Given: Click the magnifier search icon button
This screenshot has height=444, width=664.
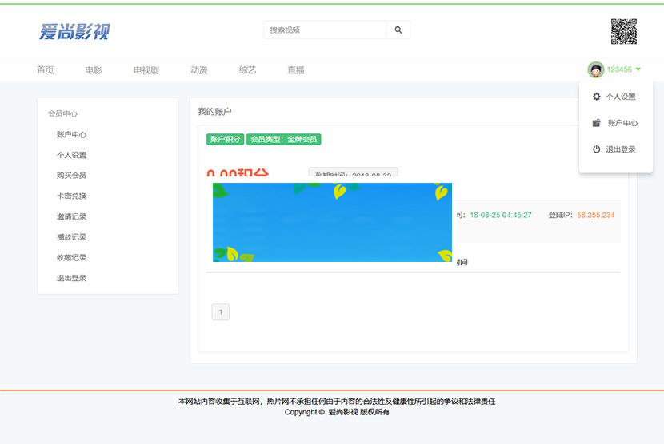Looking at the screenshot, I should click(398, 30).
